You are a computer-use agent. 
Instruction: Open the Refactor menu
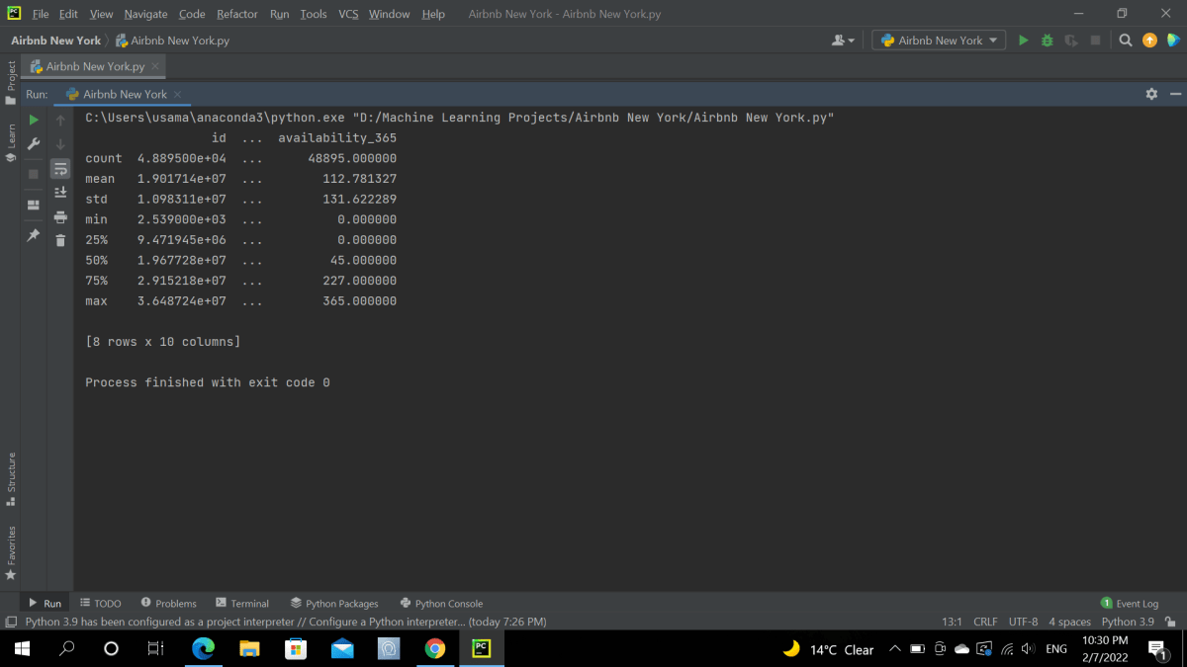click(237, 14)
